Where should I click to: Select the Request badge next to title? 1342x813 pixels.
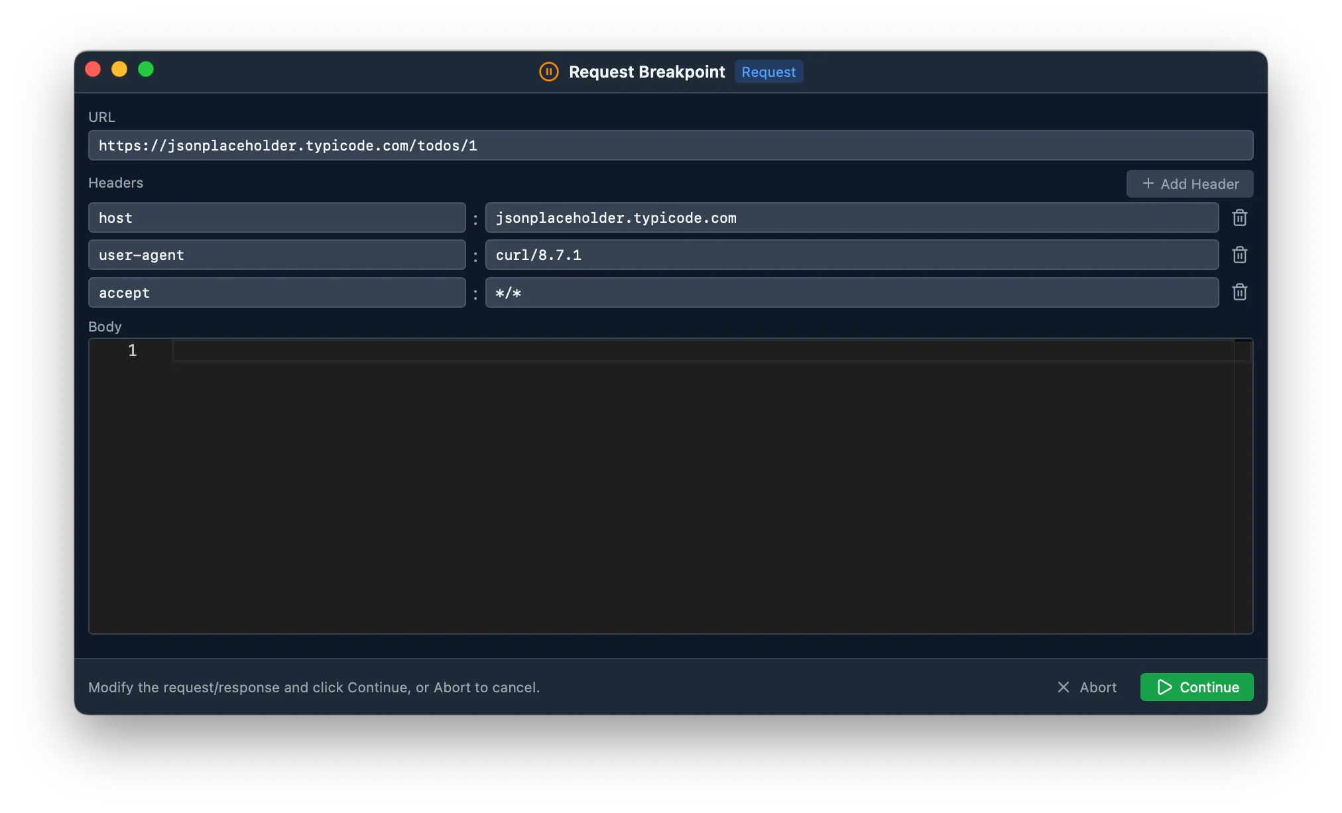(x=768, y=72)
